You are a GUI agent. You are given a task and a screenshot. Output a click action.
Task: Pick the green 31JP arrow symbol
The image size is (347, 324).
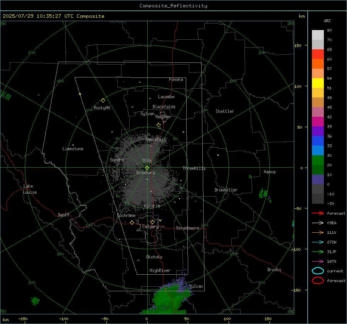tap(318, 252)
